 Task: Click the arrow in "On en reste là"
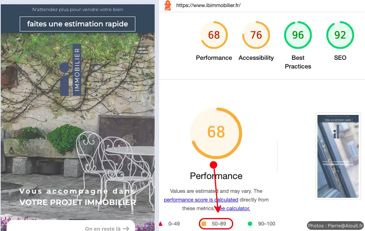click(x=126, y=228)
